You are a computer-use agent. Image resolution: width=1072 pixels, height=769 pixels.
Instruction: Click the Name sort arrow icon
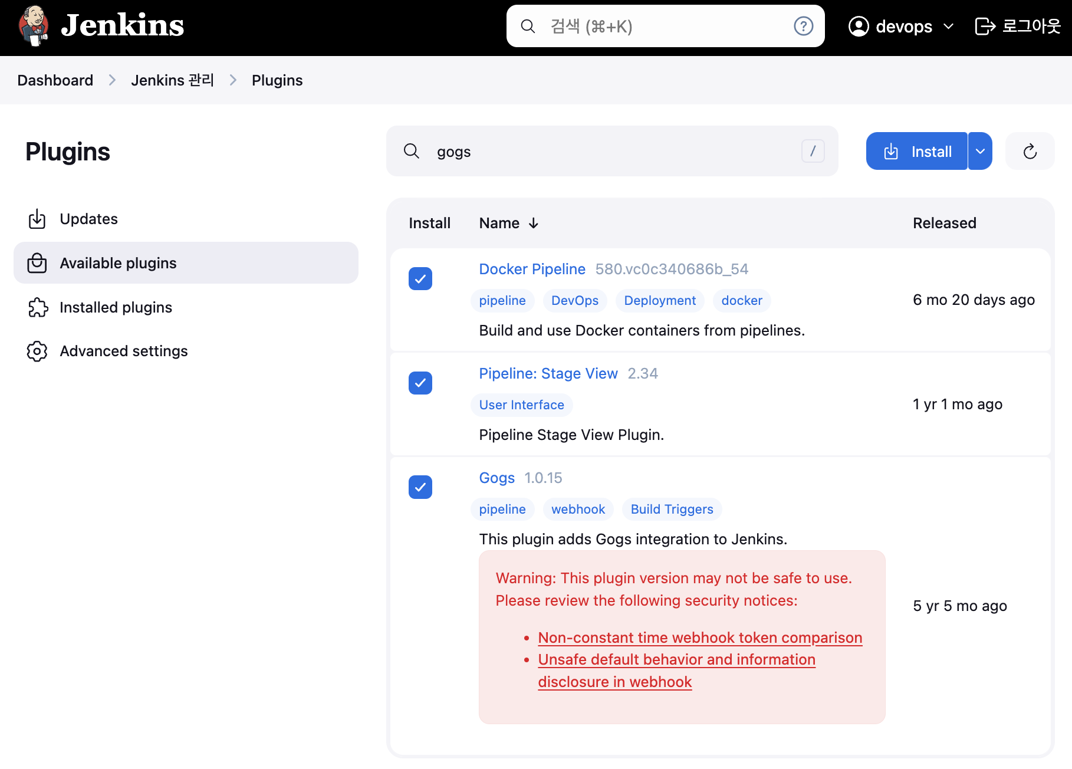(534, 224)
